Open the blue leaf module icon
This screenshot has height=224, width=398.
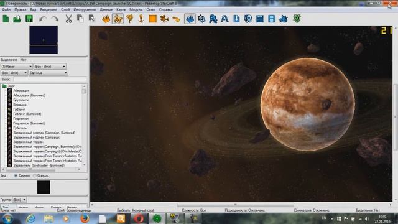pyautogui.click(x=283, y=19)
